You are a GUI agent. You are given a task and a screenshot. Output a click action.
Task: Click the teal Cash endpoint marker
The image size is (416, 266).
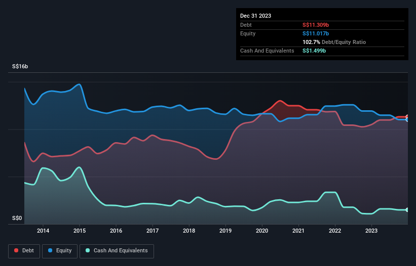coord(407,210)
